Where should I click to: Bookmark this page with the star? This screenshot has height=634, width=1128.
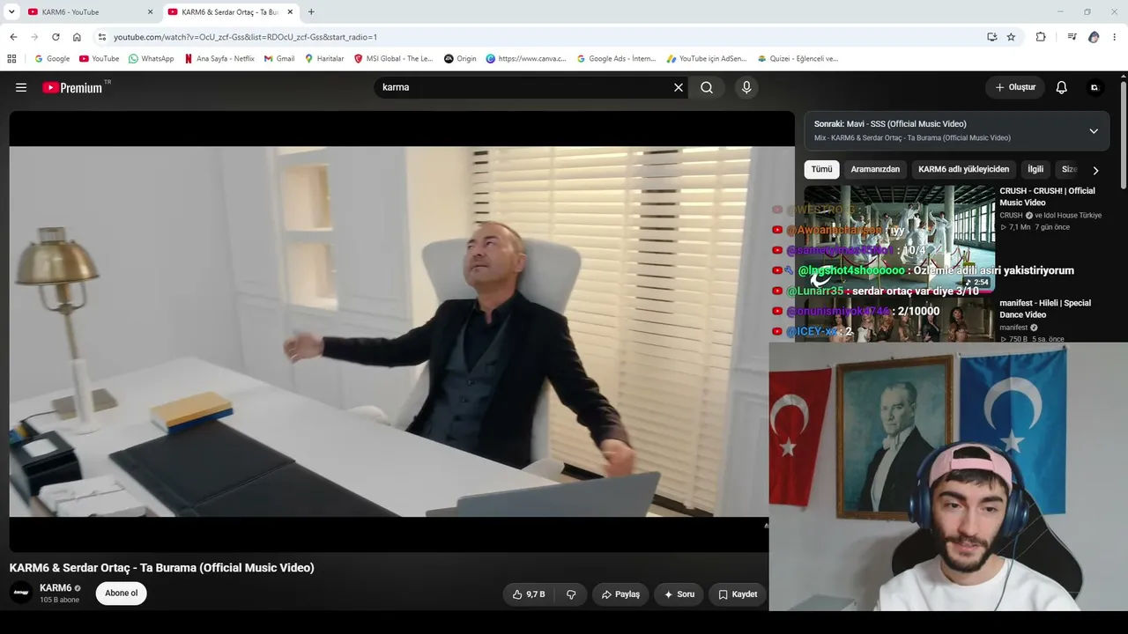(1011, 37)
